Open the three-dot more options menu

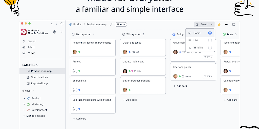pyautogui.click(x=226, y=24)
